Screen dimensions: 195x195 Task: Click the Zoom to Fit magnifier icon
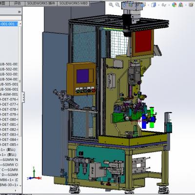111,5
